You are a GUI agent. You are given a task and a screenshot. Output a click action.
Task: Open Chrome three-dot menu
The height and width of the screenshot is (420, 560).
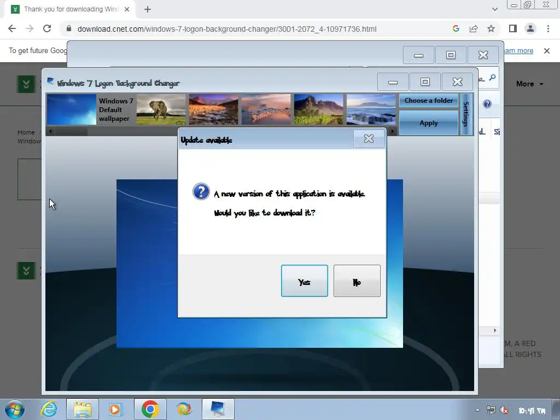[548, 28]
